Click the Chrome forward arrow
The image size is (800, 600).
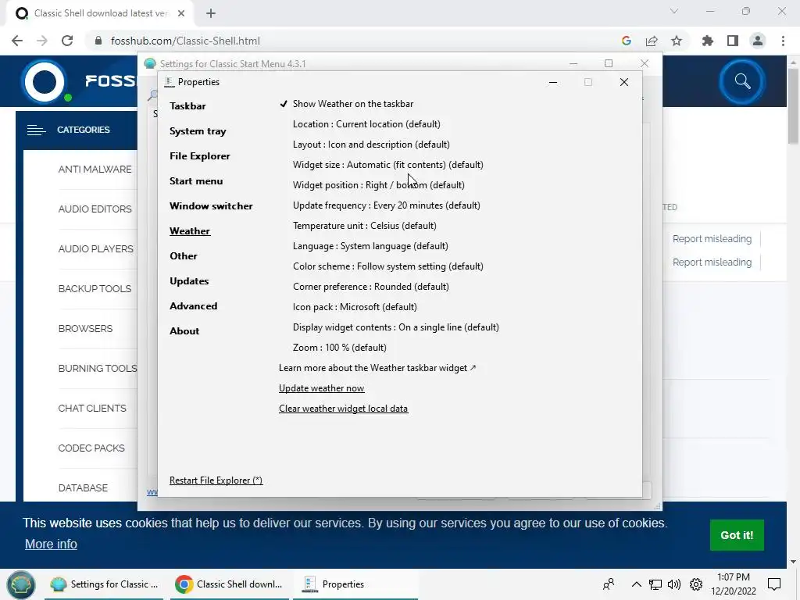tap(42, 41)
